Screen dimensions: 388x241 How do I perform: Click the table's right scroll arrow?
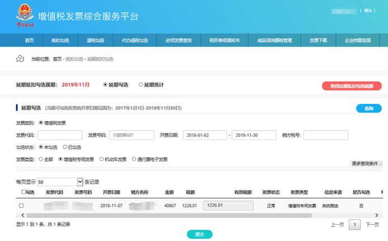click(377, 215)
